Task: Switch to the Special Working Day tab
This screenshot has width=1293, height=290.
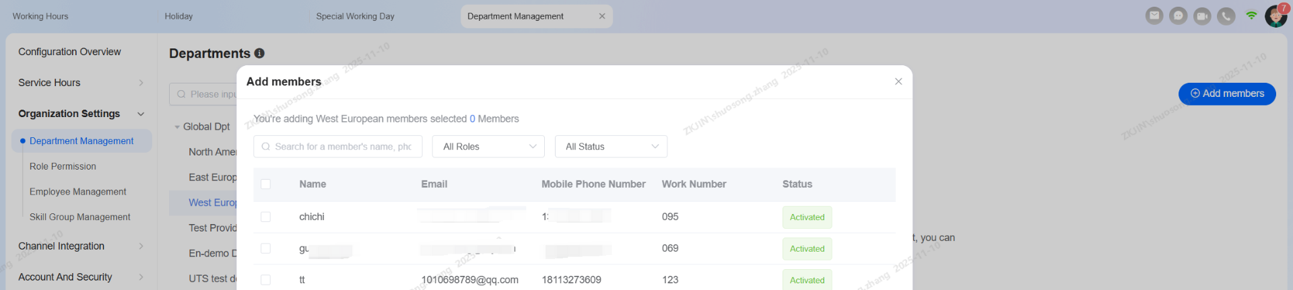Action: (355, 16)
